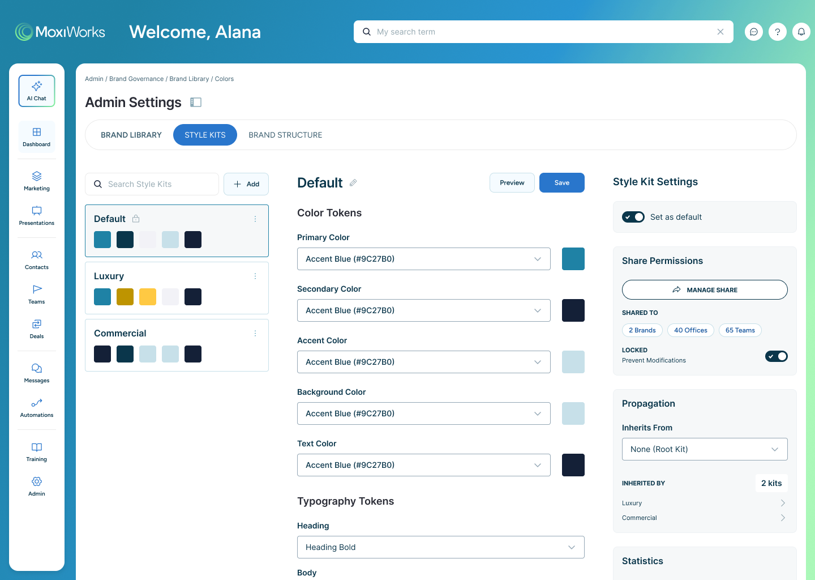Click Manage Share button
This screenshot has height=580, width=815.
(705, 289)
